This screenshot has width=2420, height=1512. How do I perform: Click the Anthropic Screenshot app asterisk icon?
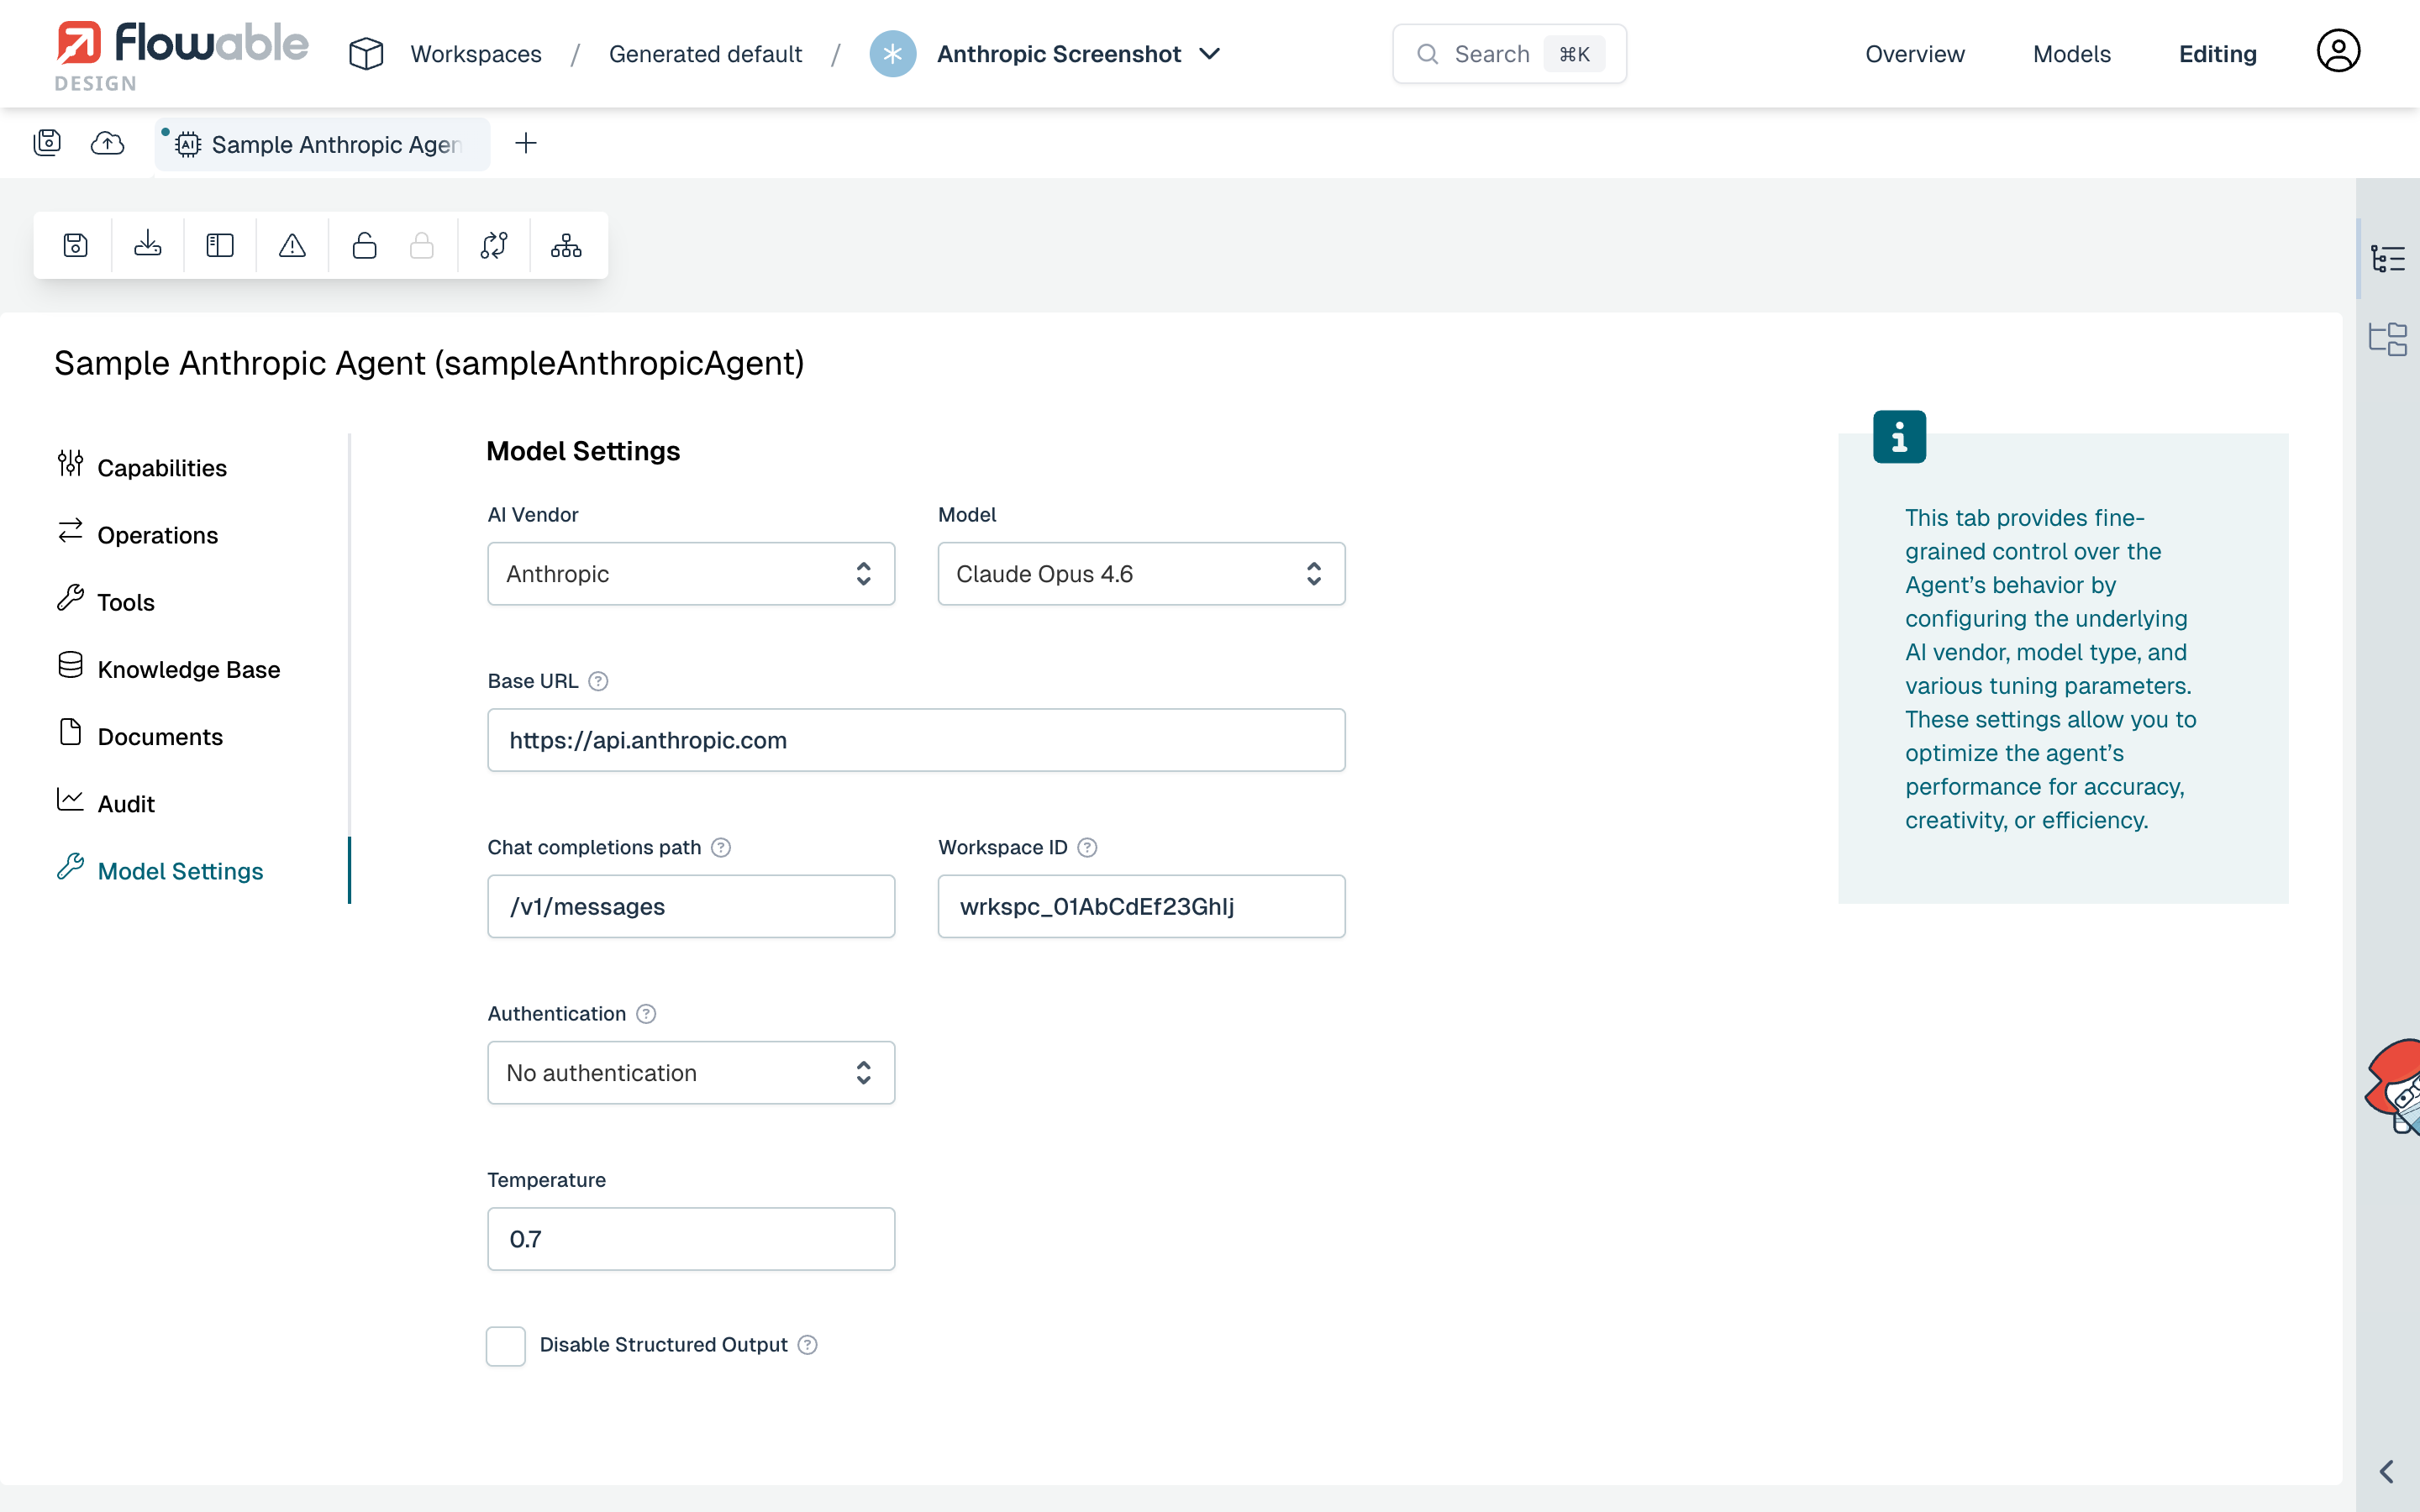pos(892,54)
